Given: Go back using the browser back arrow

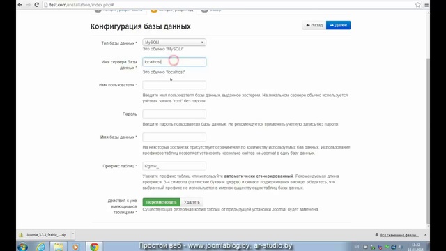Looking at the screenshot, I should pos(20,5).
